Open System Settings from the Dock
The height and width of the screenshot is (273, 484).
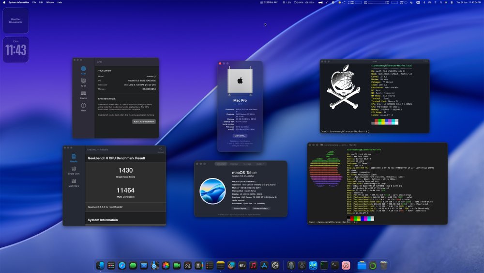pos(275,265)
